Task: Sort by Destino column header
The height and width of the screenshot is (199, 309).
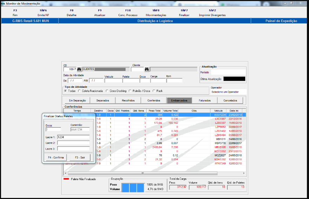Action: coord(98,111)
